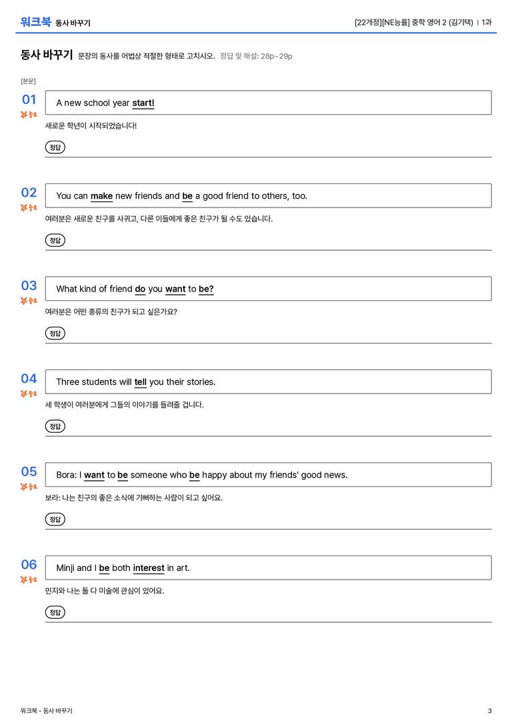This screenshot has width=512, height=725.
Task: Click the sentence box 'A new school year start!'
Action: (269, 103)
